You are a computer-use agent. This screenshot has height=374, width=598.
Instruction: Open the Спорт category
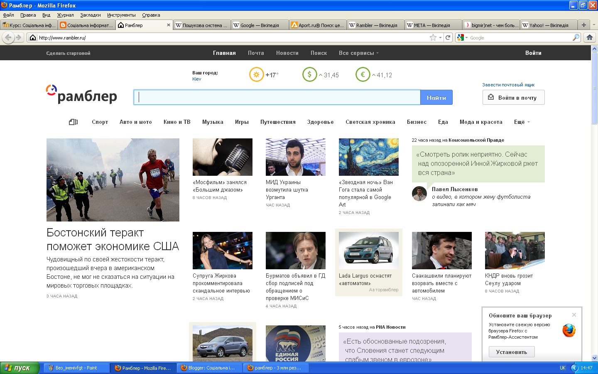tap(100, 122)
